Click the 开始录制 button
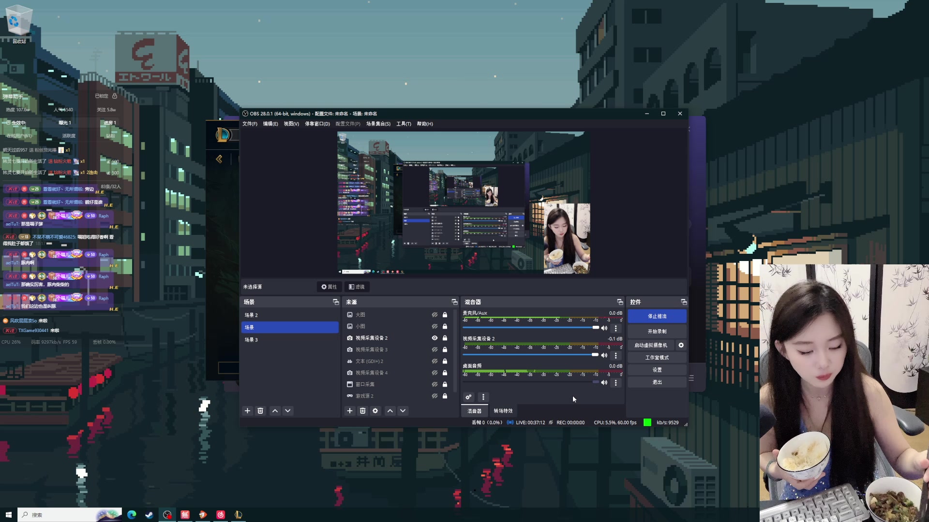 click(x=657, y=332)
